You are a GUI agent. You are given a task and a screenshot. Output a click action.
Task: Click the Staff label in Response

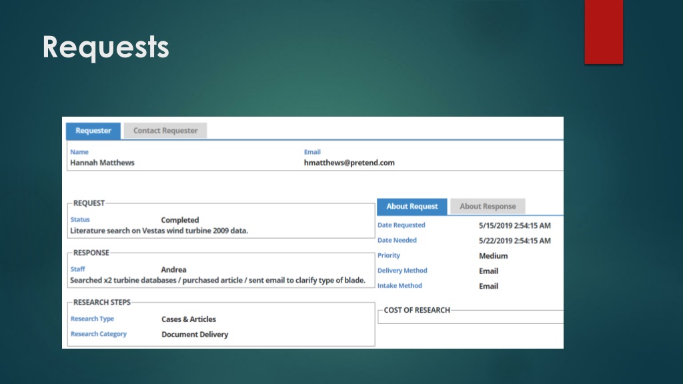point(77,269)
